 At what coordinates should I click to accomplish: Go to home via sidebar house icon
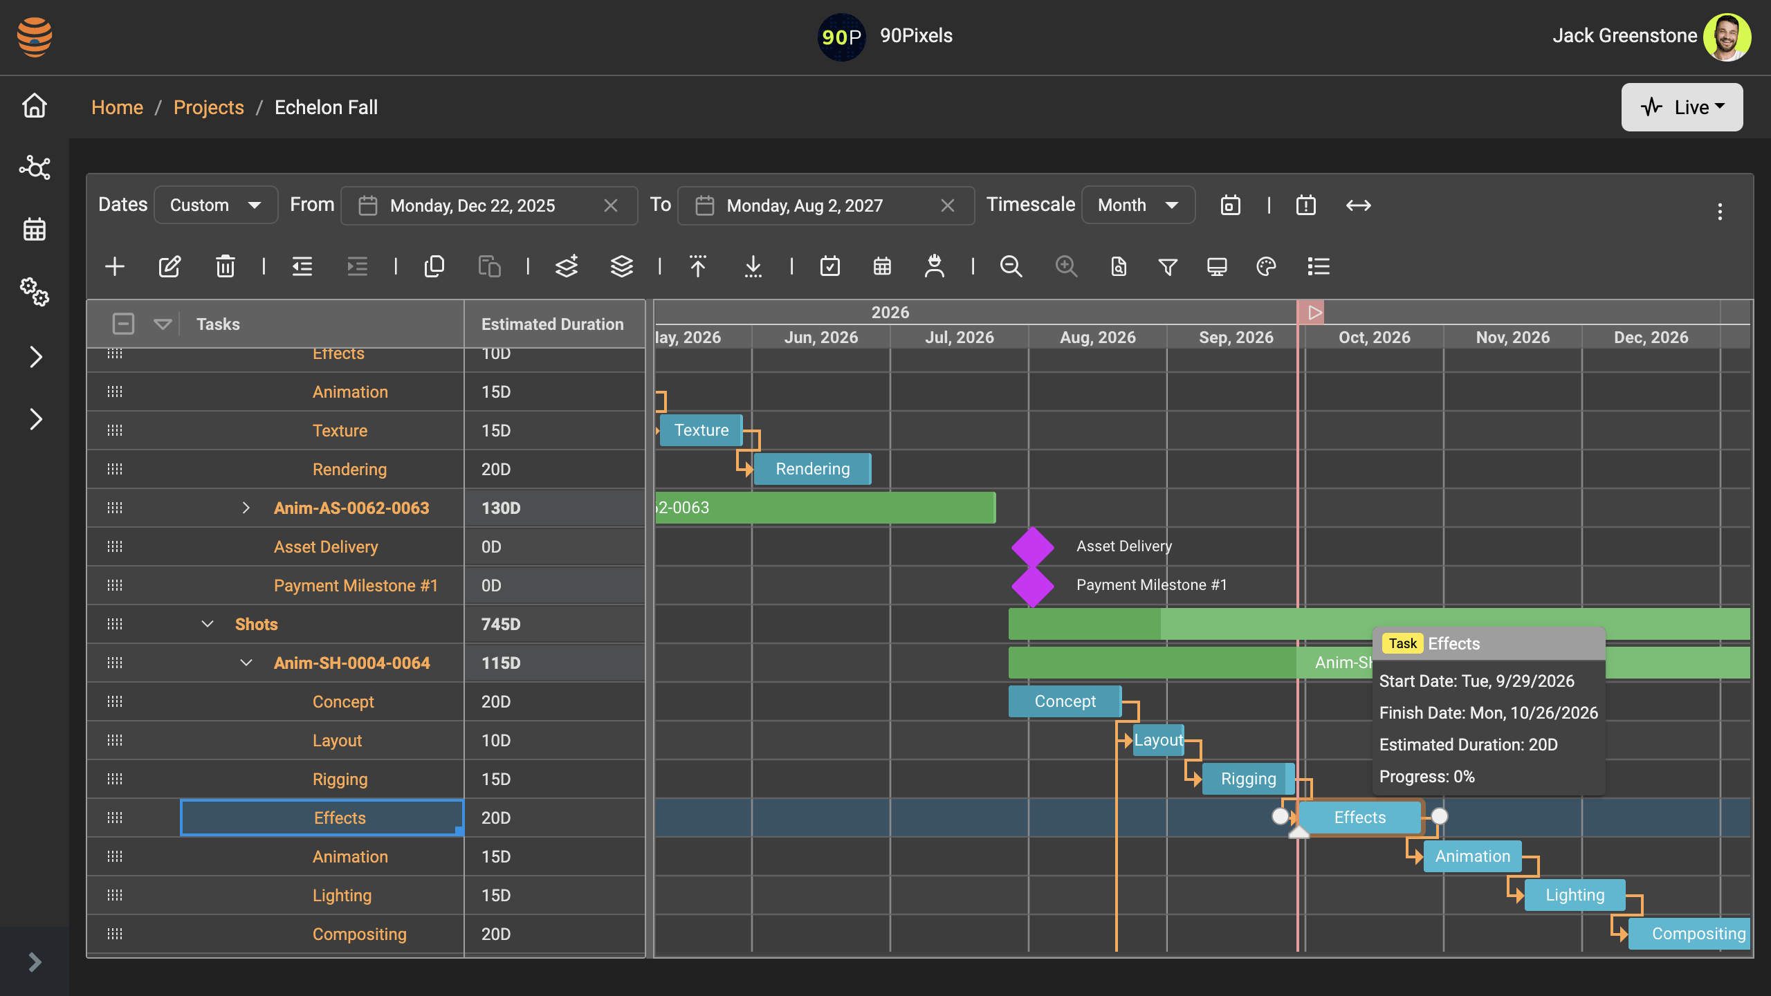pyautogui.click(x=35, y=106)
